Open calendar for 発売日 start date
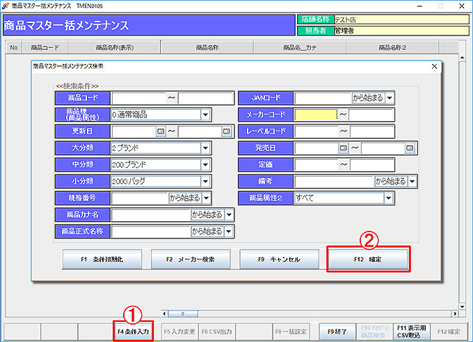The image size is (473, 342). [343, 148]
